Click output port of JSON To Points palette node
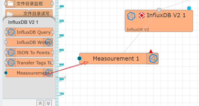This screenshot has width=199, height=106. coord(53,52)
